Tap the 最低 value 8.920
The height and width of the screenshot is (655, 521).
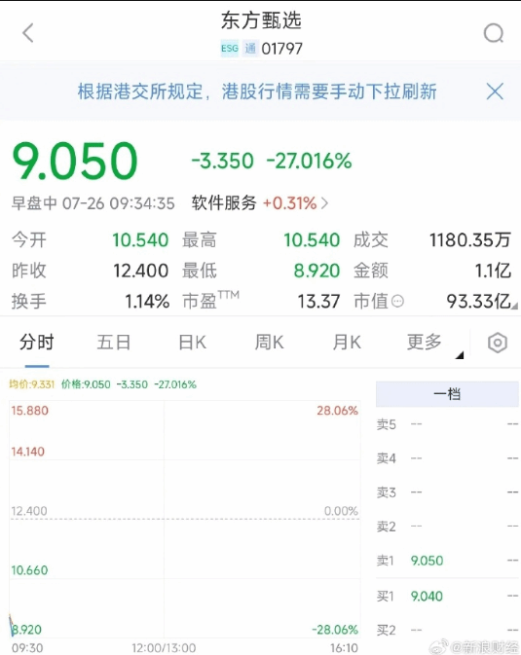click(316, 271)
